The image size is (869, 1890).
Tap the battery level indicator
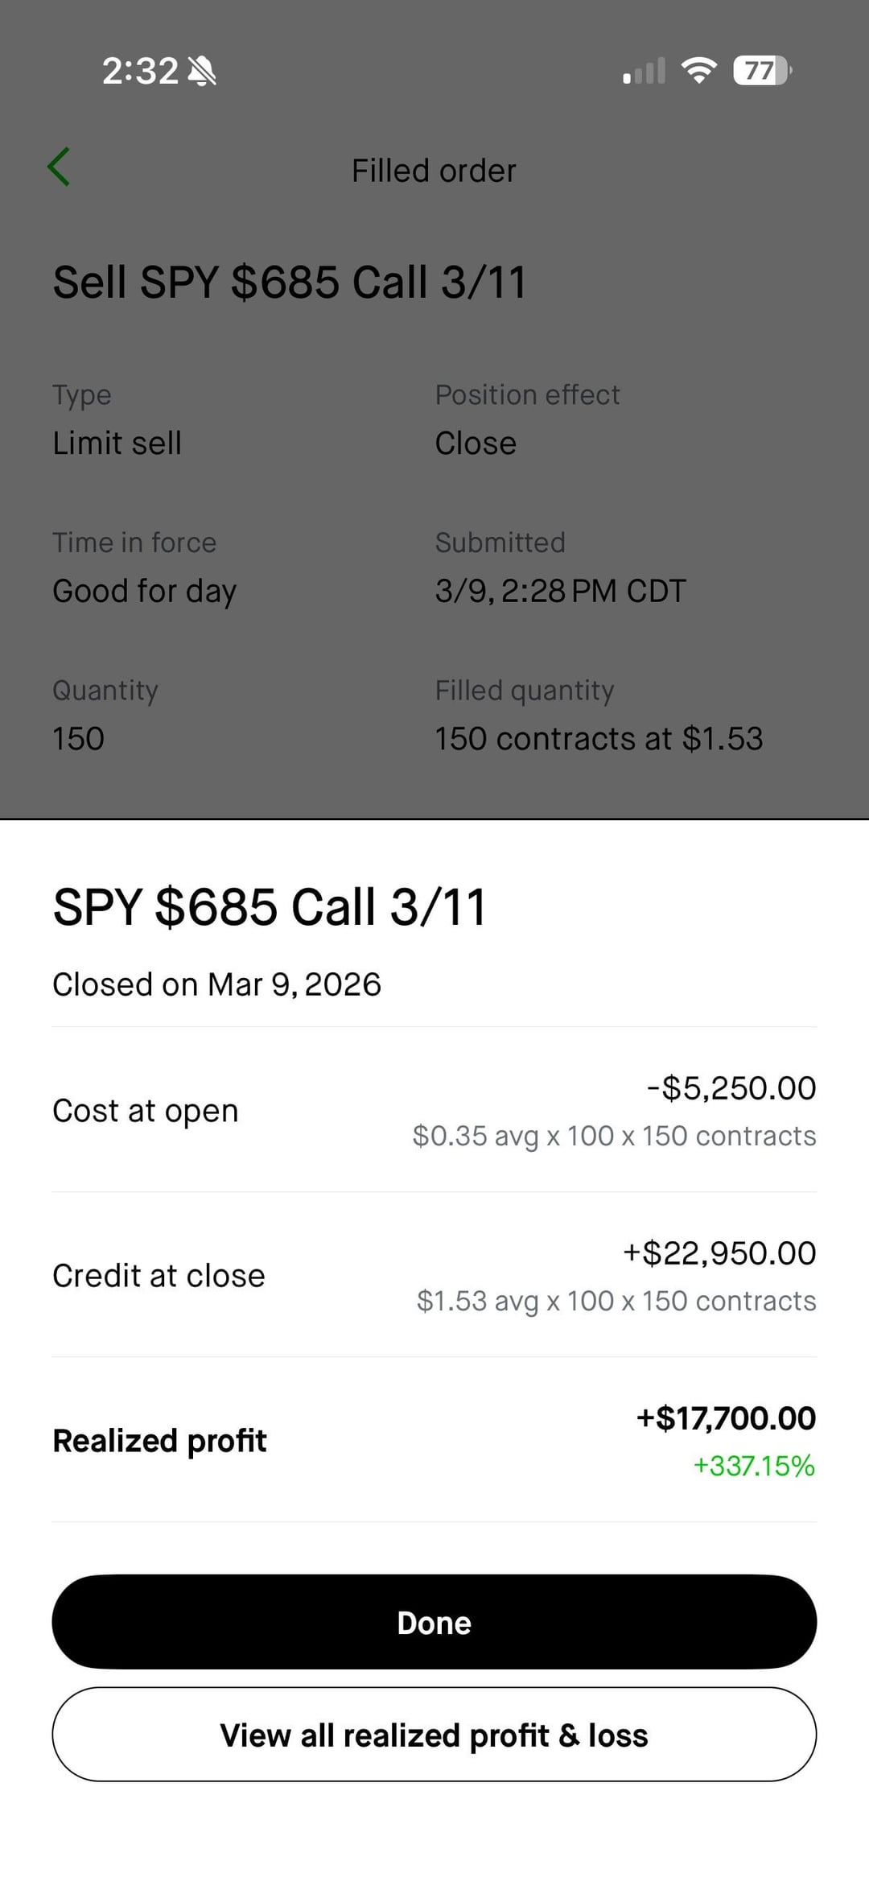761,71
